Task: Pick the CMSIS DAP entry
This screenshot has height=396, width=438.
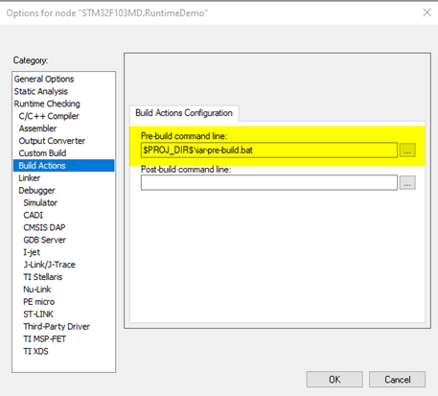Action: (x=44, y=227)
